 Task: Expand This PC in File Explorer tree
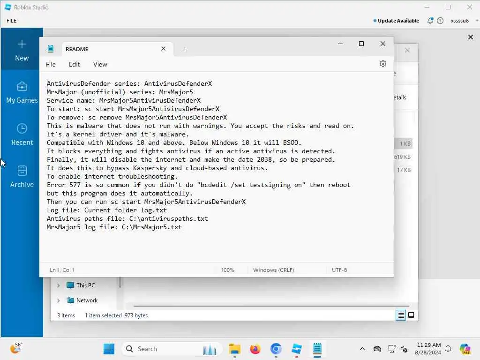click(x=59, y=285)
